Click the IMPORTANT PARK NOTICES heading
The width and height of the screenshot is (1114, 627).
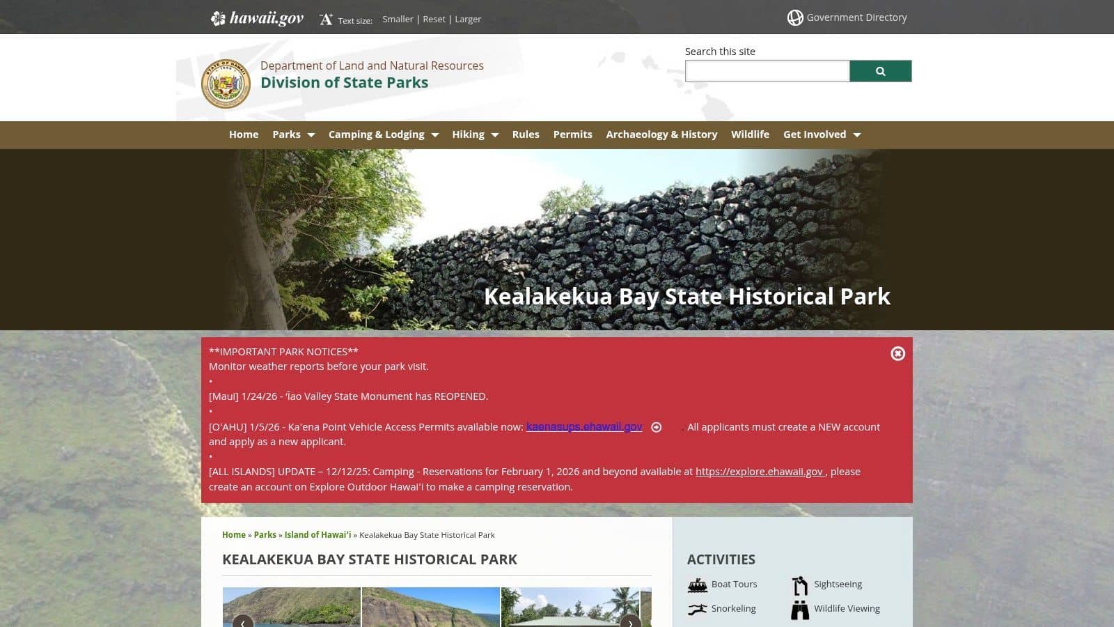(x=283, y=352)
